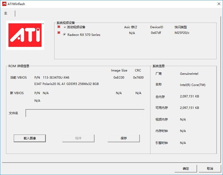Click the 引擎时钟 label

[162, 143]
